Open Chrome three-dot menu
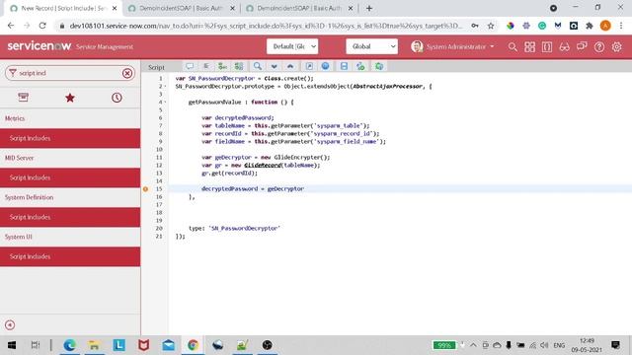The image size is (632, 355). (621, 26)
